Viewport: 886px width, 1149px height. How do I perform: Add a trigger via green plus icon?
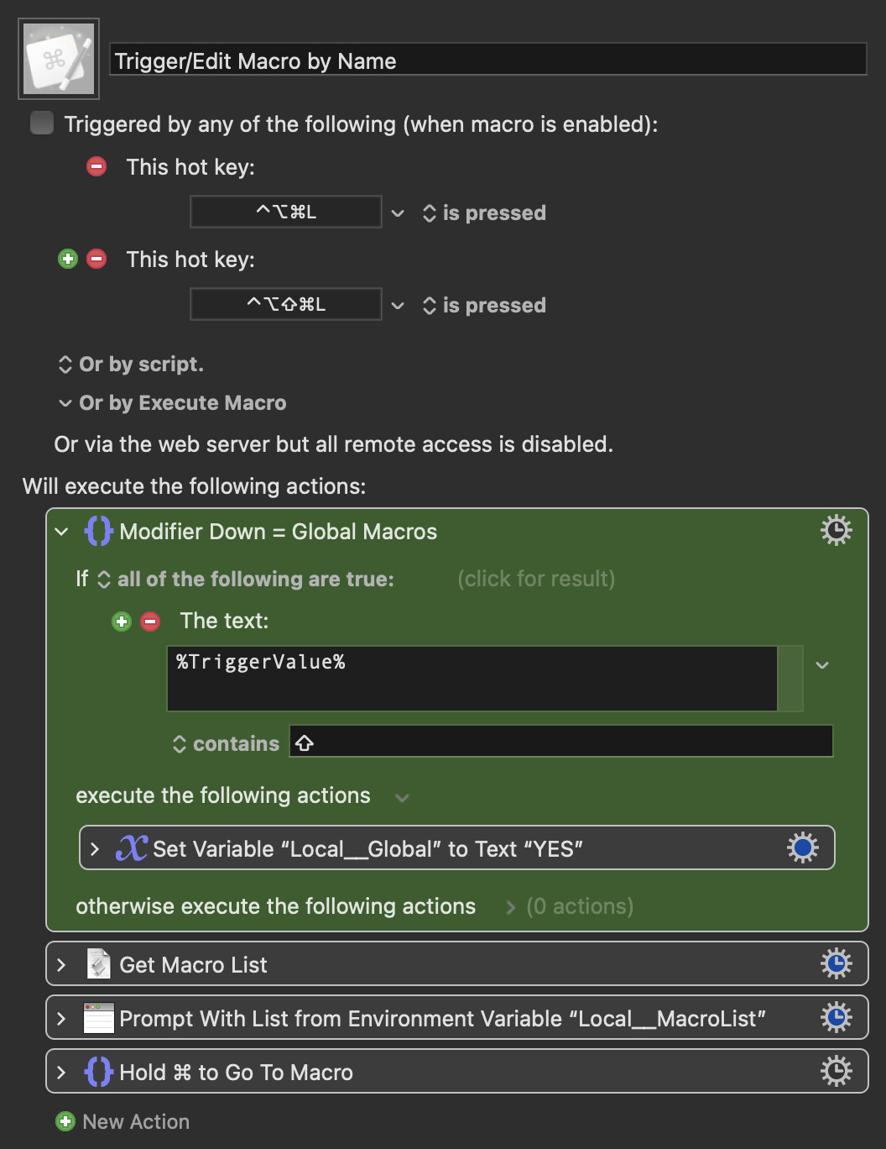point(68,259)
